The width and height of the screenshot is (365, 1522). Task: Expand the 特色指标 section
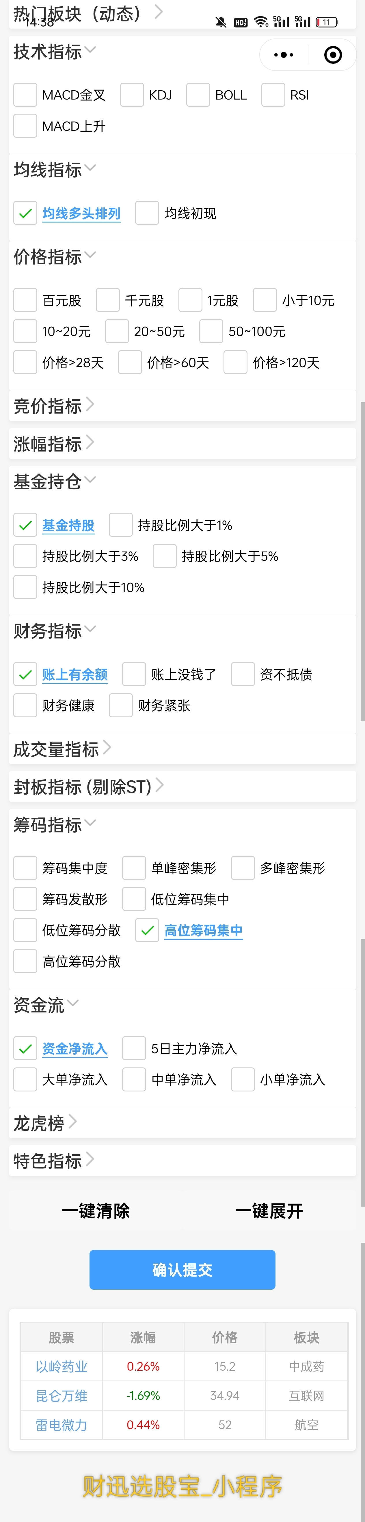pyautogui.click(x=90, y=1159)
